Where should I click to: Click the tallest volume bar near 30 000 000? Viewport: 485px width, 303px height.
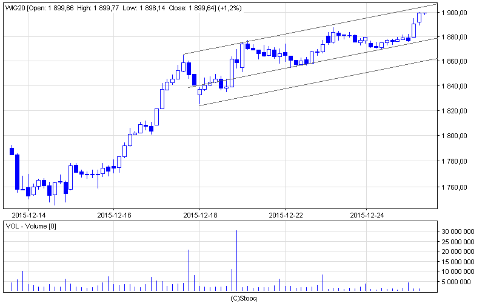(x=237, y=261)
